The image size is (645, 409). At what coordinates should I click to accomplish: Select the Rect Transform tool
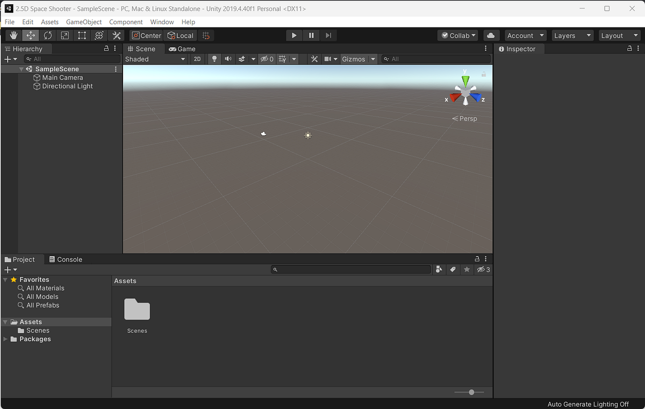click(82, 34)
